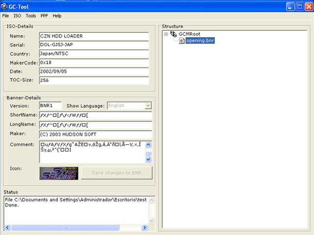Viewport: 314px width, 235px height.
Task: Click the Date field 2002/09/05
Action: 94,71
